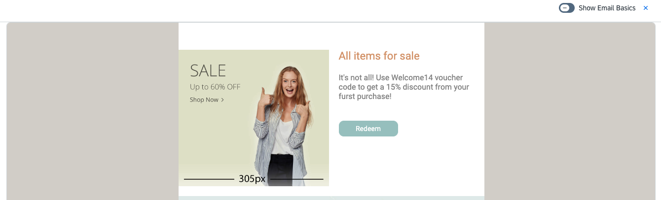
Task: Click the chevron arrow beside Shop Now
Action: (223, 100)
